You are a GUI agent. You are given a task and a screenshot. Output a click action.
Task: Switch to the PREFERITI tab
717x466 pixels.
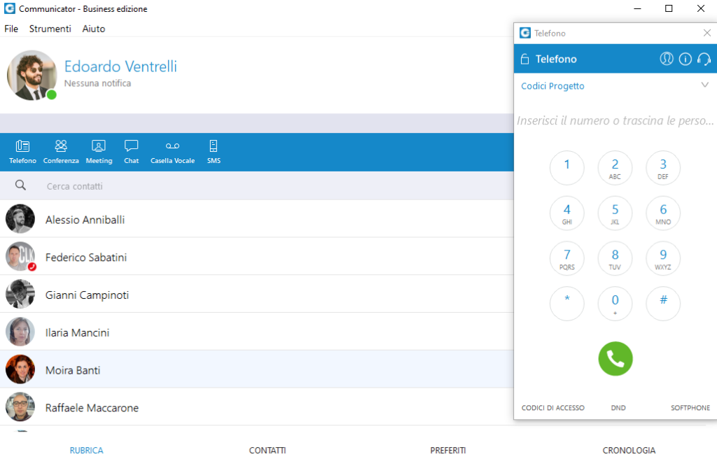447,451
